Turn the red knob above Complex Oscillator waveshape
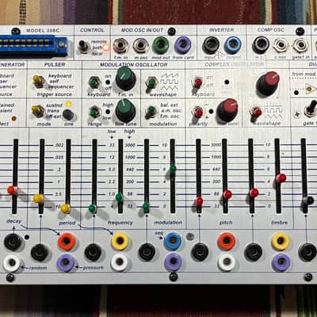This screenshot has width=317, height=317. (268, 83)
